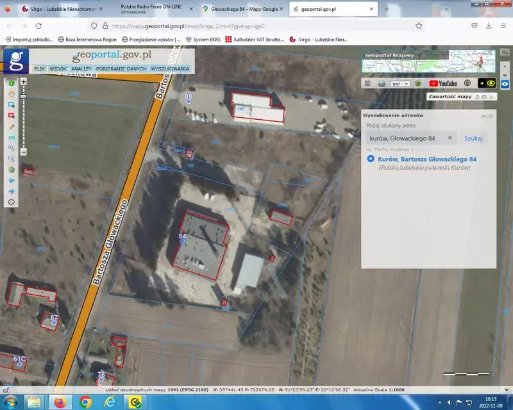Toggle blue eye visibility button

505,83
